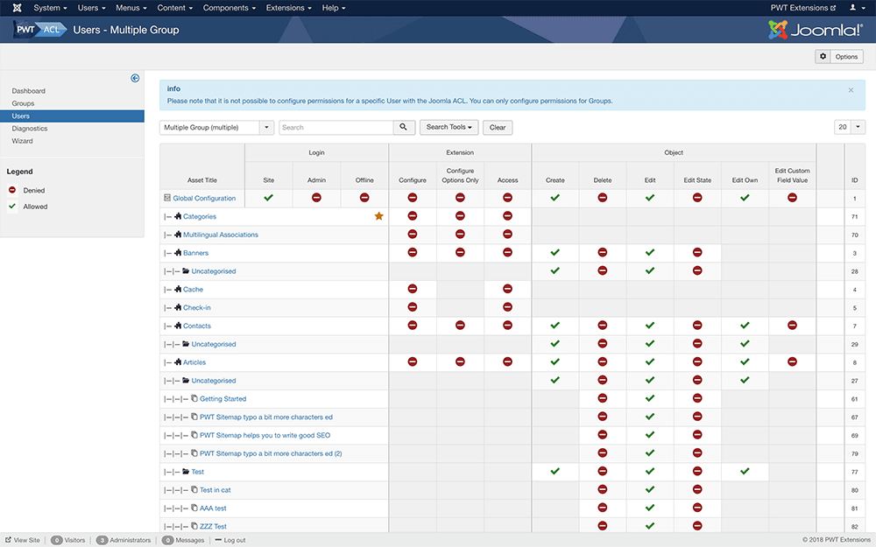The width and height of the screenshot is (876, 547).
Task: Toggle Global Configuration Offline login permission
Action: click(364, 198)
